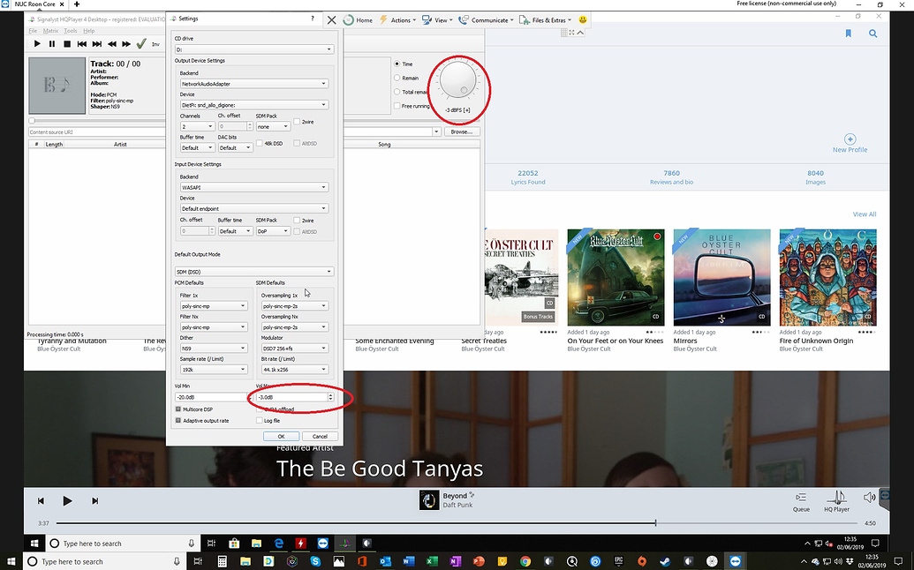The image size is (914, 570).
Task: Click the HQPlayer rewind icon
Action: coord(111,43)
